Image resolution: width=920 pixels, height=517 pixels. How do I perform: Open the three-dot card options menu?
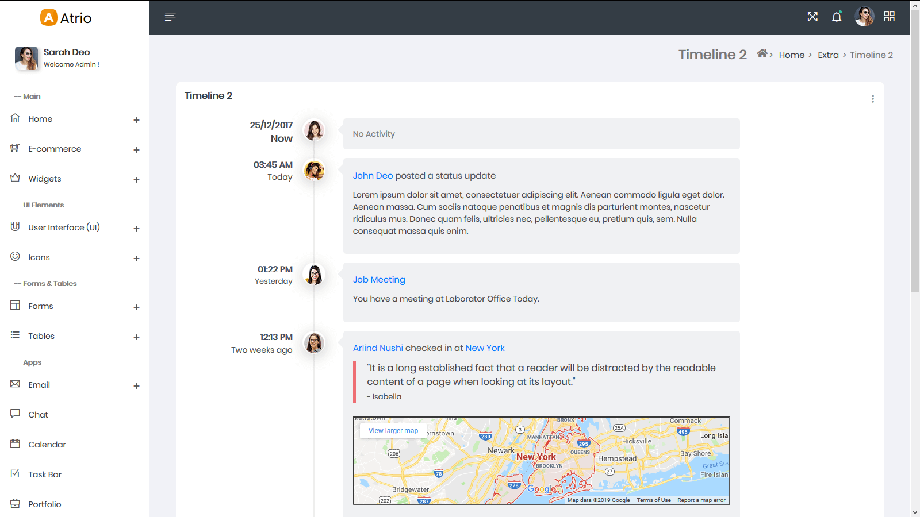(x=872, y=99)
